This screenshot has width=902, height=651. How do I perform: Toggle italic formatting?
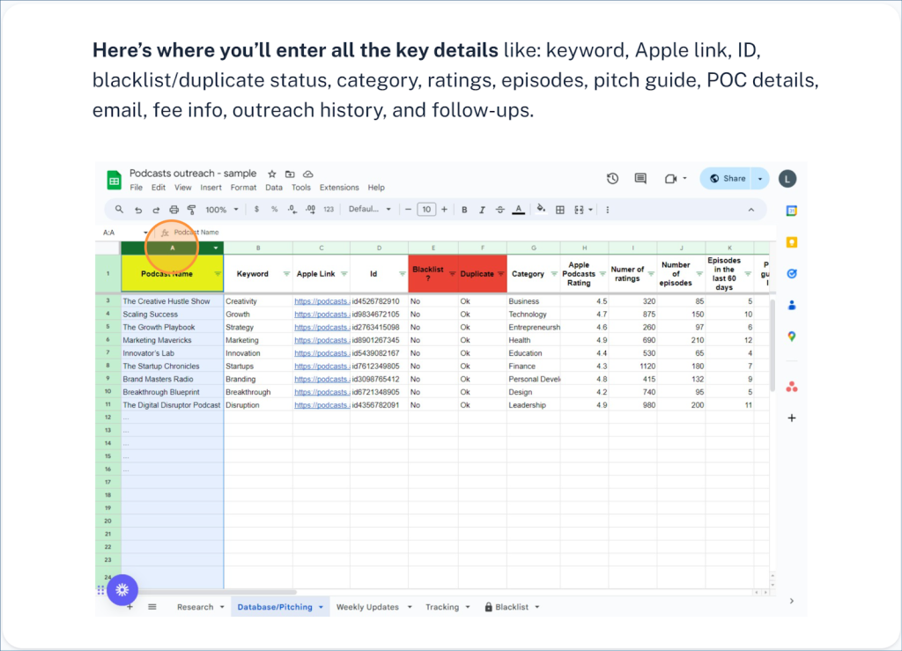(482, 210)
